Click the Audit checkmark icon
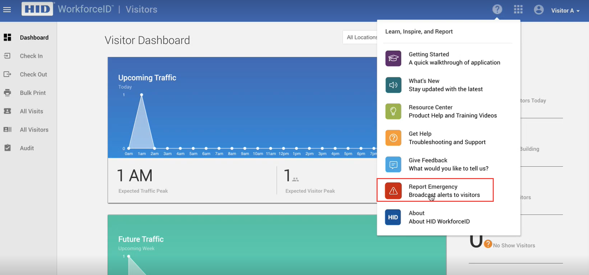The width and height of the screenshot is (589, 275). tap(7, 148)
